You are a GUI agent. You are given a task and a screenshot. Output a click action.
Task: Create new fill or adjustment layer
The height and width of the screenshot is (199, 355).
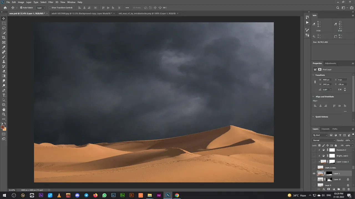pos(334,189)
